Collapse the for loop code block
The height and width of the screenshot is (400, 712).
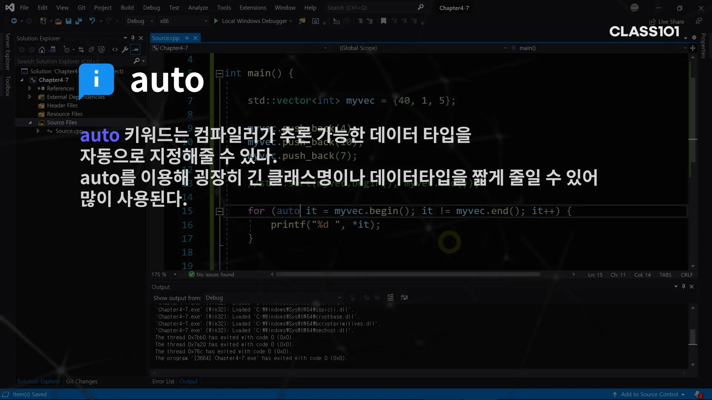point(220,211)
